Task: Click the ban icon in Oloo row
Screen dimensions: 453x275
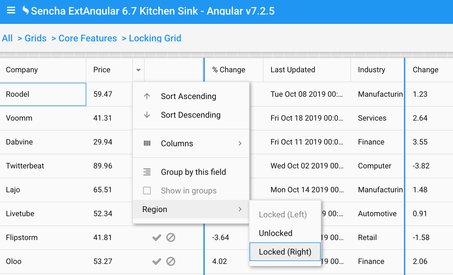Action: pyautogui.click(x=171, y=262)
